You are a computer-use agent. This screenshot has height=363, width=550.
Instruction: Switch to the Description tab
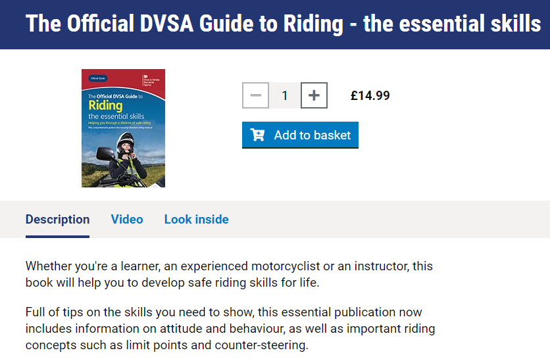[57, 219]
